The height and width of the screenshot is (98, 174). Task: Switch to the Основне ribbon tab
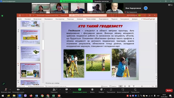(x=28, y=19)
